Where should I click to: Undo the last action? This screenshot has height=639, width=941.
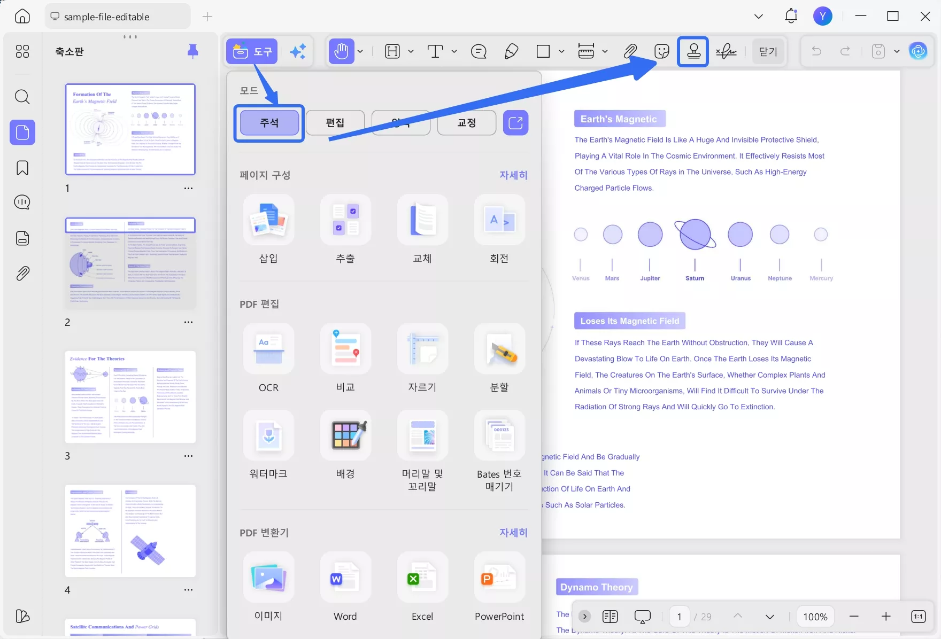pos(816,51)
